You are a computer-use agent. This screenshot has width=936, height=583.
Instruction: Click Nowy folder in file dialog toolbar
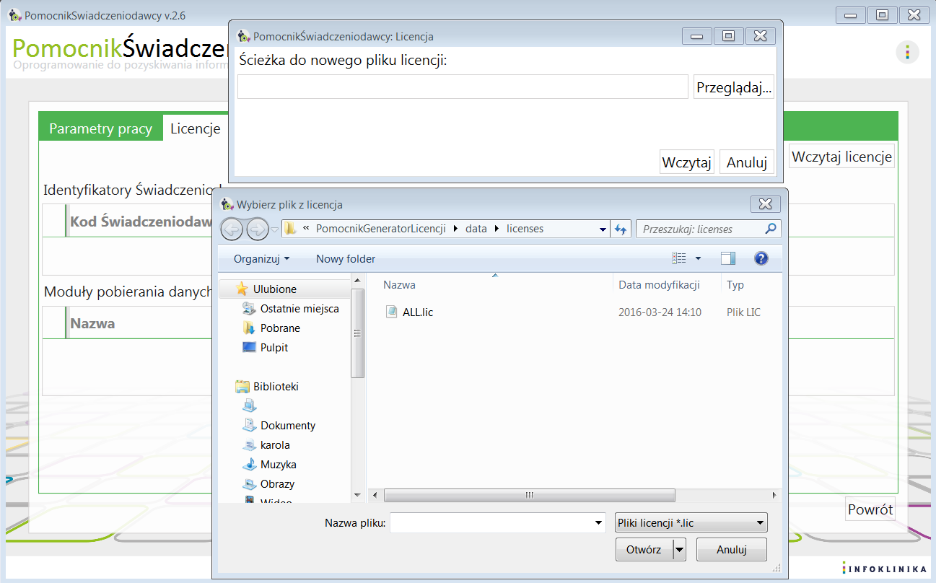[x=346, y=259]
